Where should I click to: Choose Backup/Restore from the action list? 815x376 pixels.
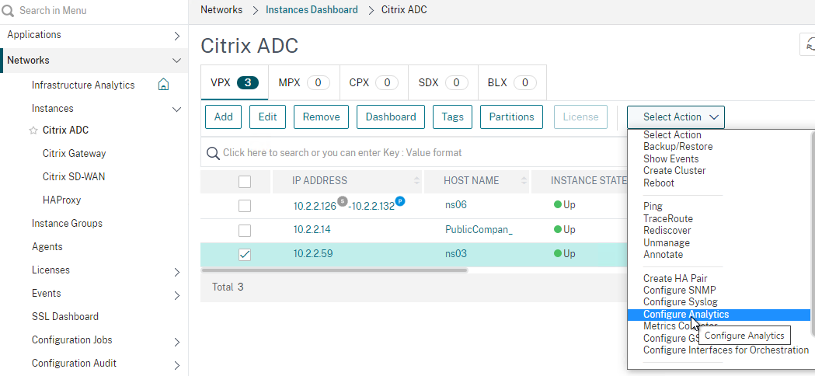click(x=677, y=147)
